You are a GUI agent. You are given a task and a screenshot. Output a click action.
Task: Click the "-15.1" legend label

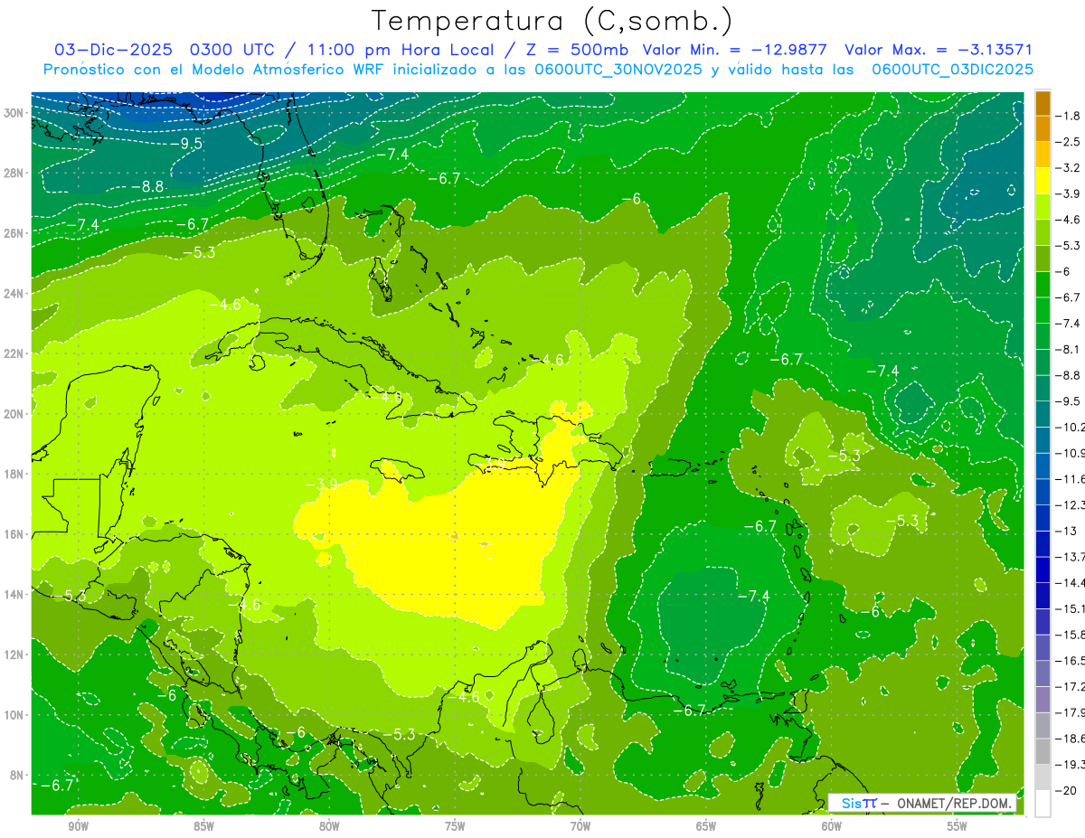pyautogui.click(x=1071, y=608)
